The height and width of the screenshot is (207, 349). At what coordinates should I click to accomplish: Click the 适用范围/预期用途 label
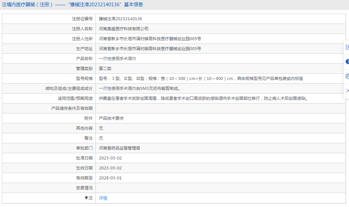tap(75, 98)
